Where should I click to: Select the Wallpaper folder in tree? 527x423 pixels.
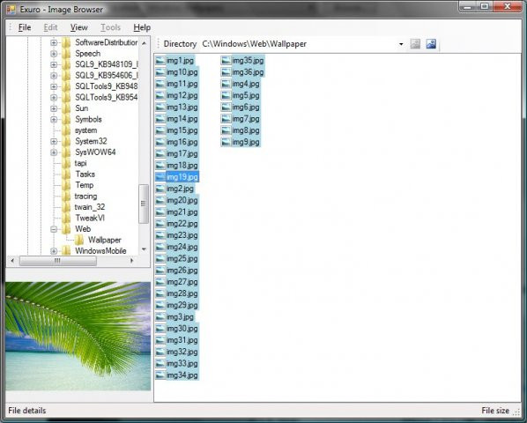tap(105, 240)
